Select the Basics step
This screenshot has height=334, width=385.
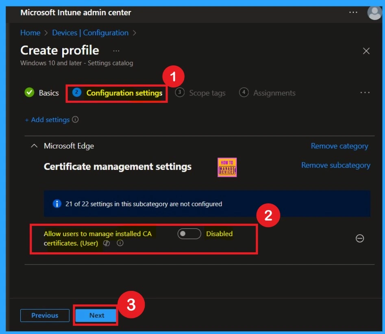42,93
